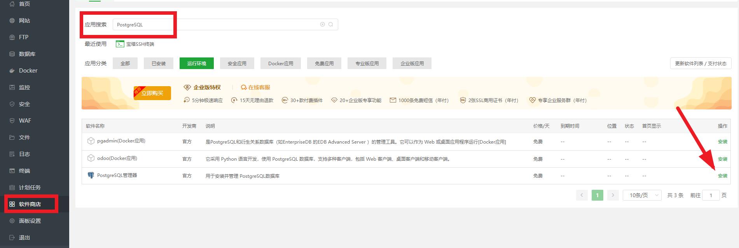Click the 网站 globe icon
739x248 pixels.
[x=12, y=21]
